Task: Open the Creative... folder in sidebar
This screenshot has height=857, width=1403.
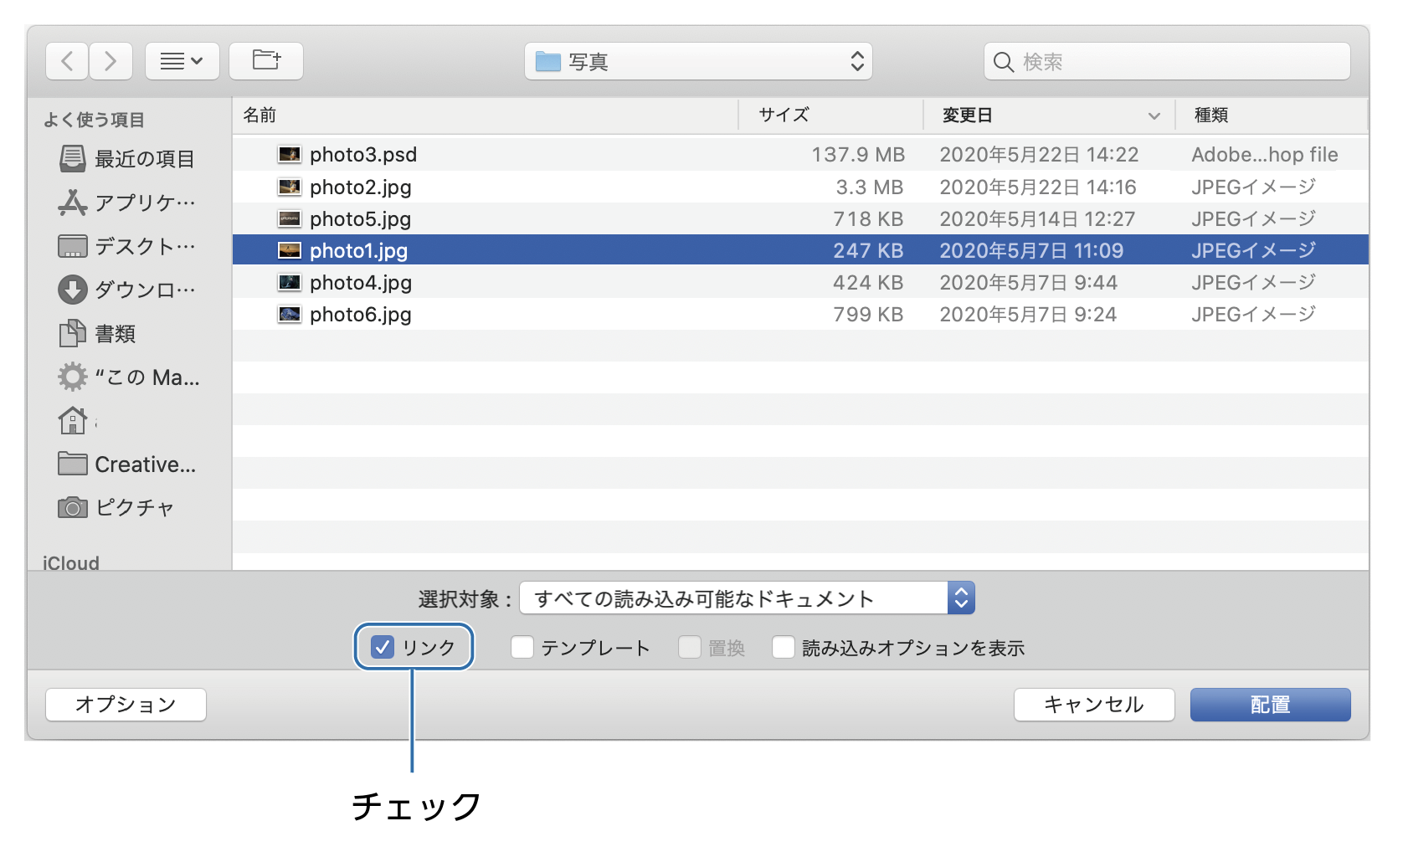Action: tap(127, 464)
